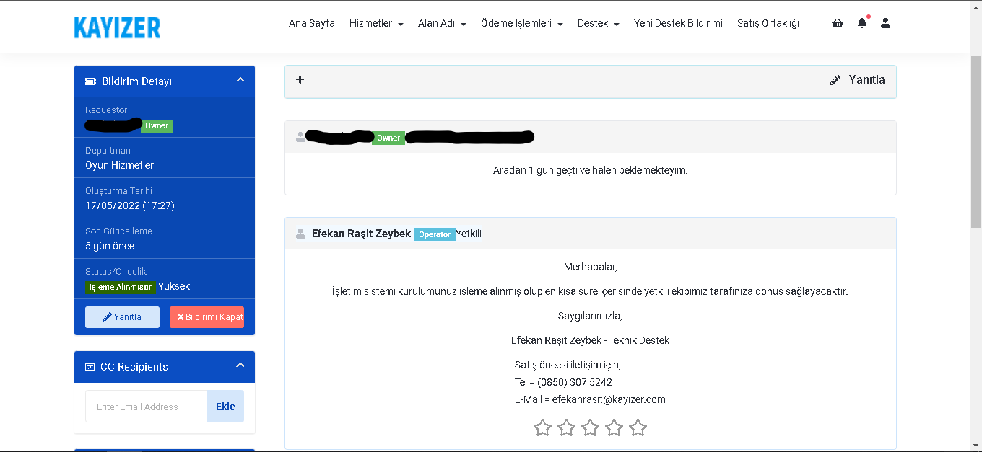Image resolution: width=982 pixels, height=452 pixels.
Task: Click the page vertical scrollbar
Action: [976, 141]
